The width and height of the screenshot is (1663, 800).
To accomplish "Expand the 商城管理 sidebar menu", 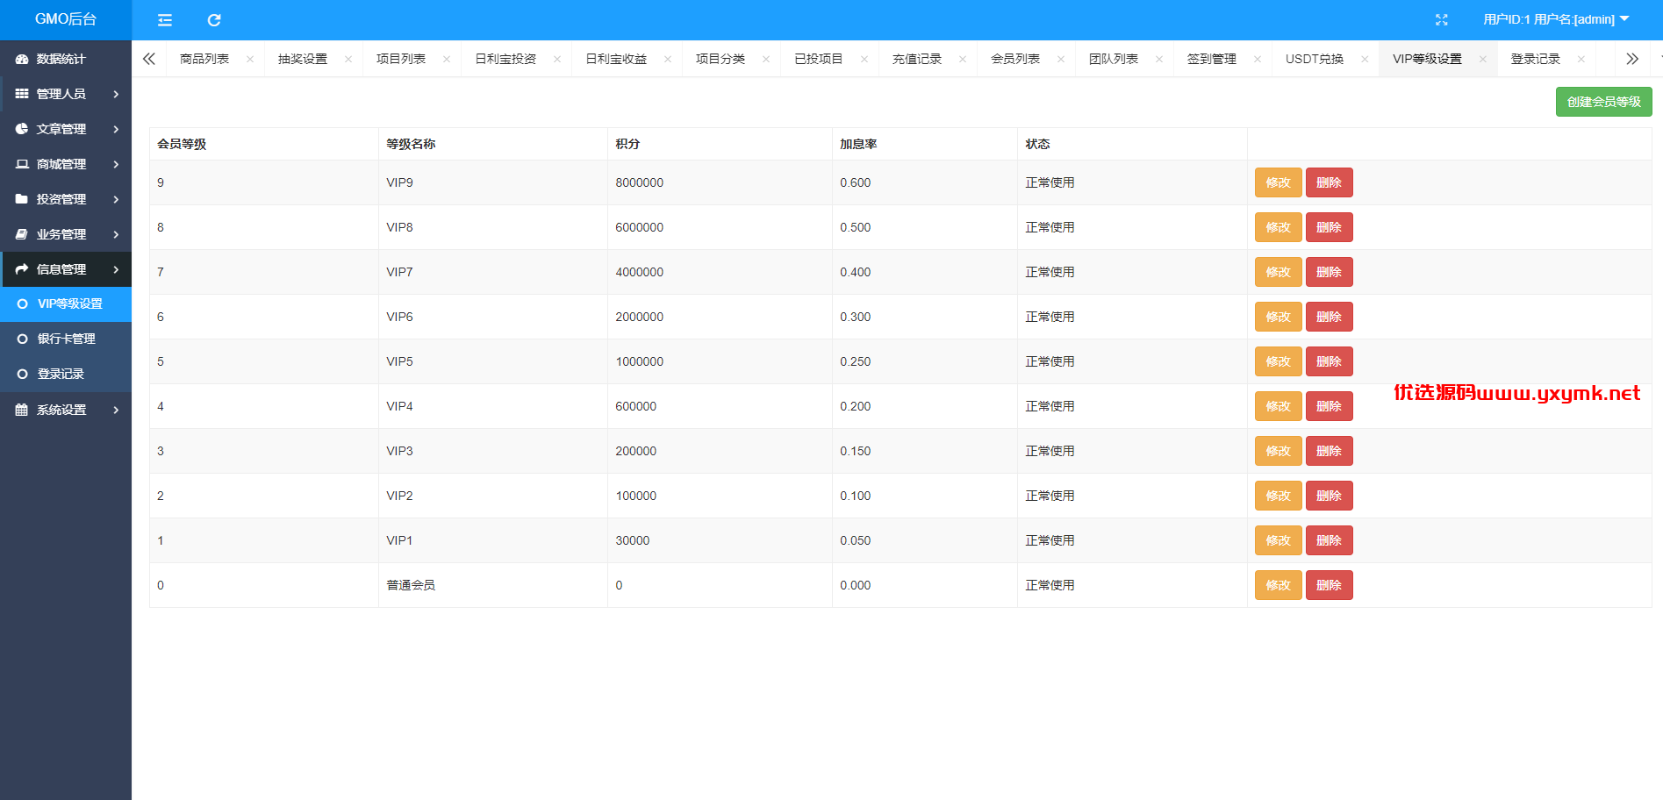I will (66, 164).
